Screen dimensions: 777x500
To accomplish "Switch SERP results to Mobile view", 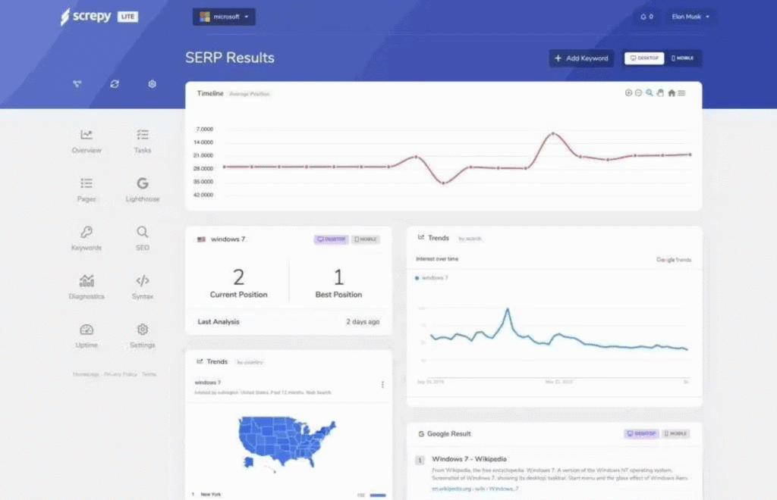I will click(x=683, y=58).
